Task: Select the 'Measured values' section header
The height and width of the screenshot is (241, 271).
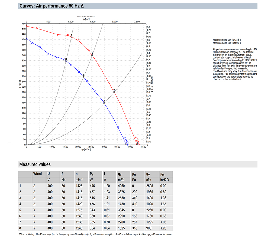Action: point(35,164)
